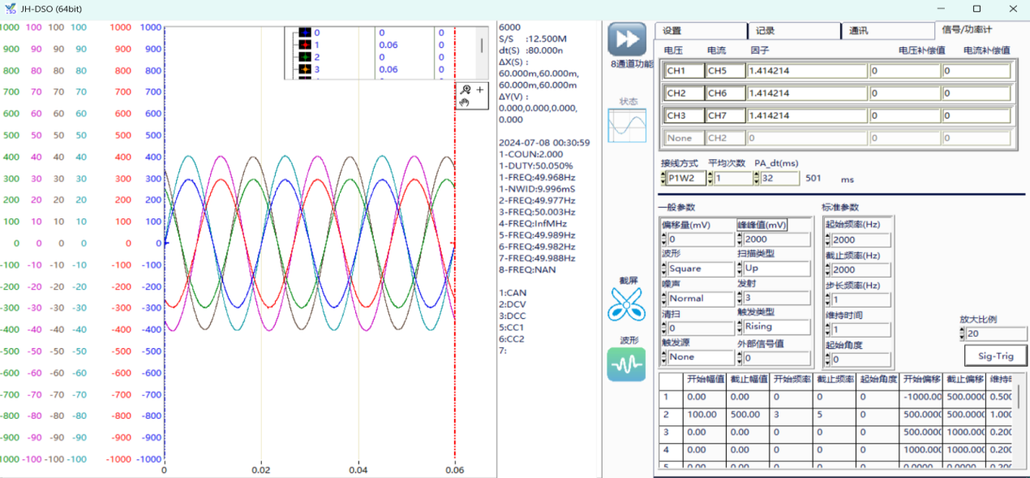Change the P1W2 wiring mode selector
This screenshot has width=1030, height=478.
pos(686,179)
